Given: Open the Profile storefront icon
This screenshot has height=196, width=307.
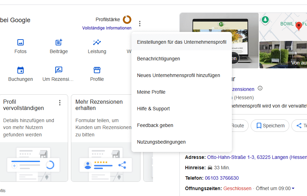Looking at the screenshot, I should (x=97, y=70).
